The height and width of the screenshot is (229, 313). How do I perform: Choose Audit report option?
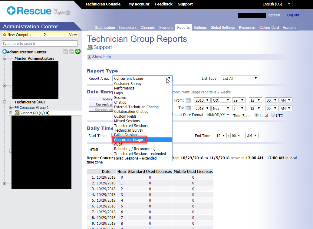point(142,144)
